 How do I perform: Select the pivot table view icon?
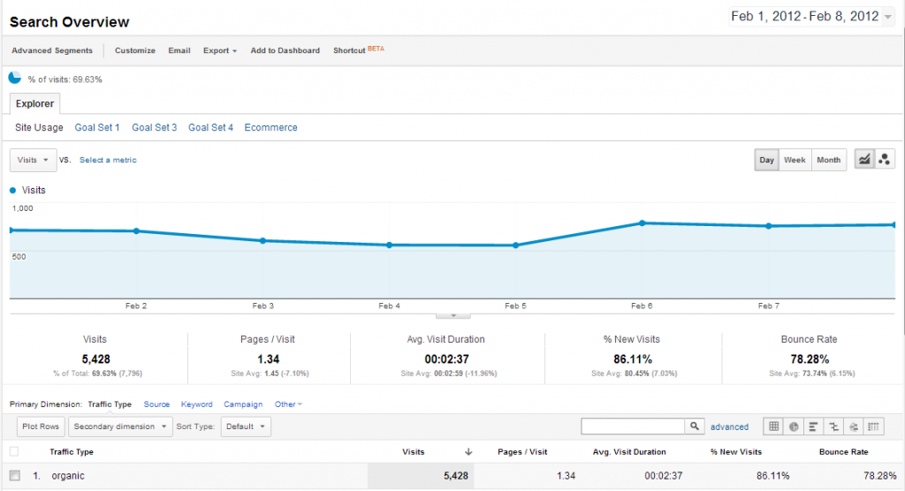[873, 427]
